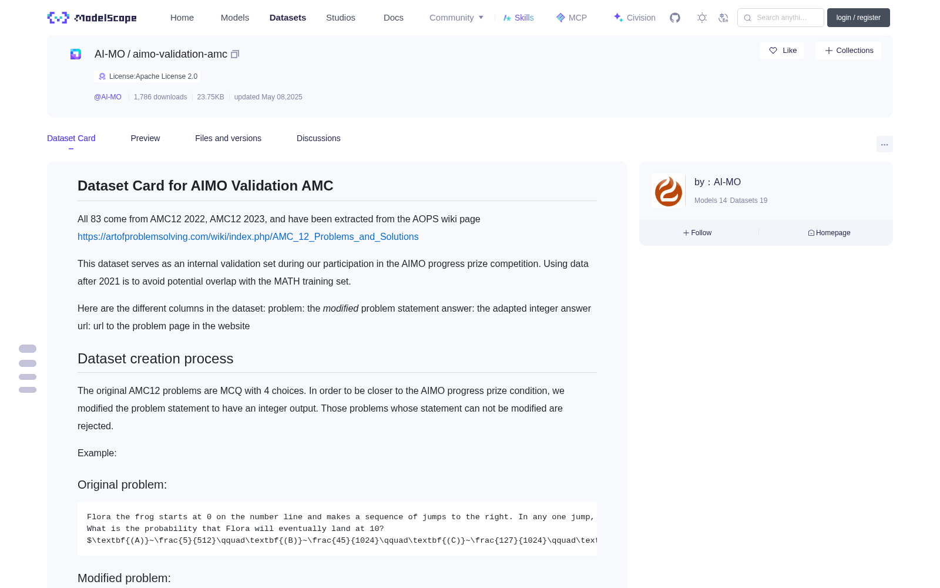The height and width of the screenshot is (588, 940).
Task: Click the login / register button
Action: [858, 18]
